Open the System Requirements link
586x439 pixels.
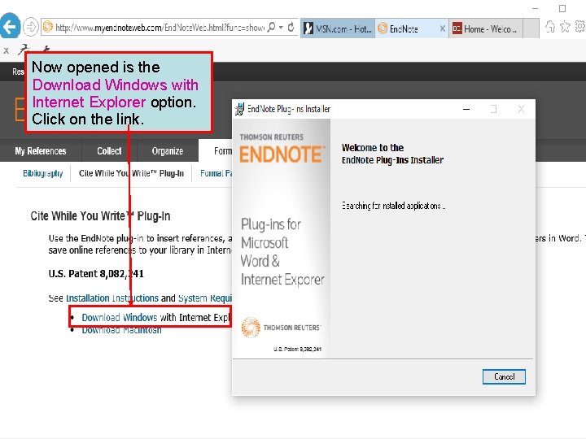pyautogui.click(x=205, y=298)
